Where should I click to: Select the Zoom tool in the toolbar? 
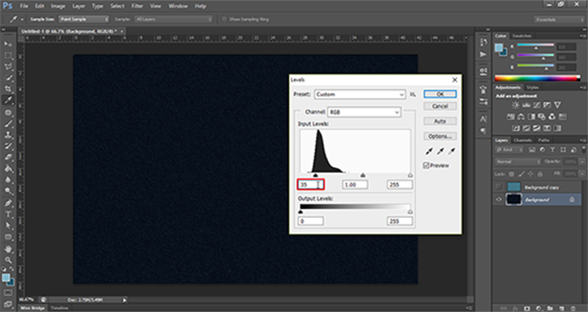[x=8, y=260]
